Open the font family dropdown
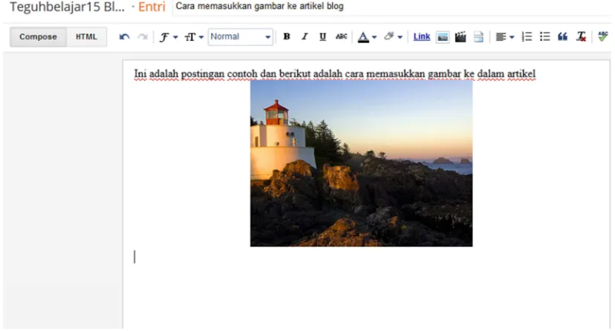This screenshot has height=331, width=615. (x=169, y=37)
